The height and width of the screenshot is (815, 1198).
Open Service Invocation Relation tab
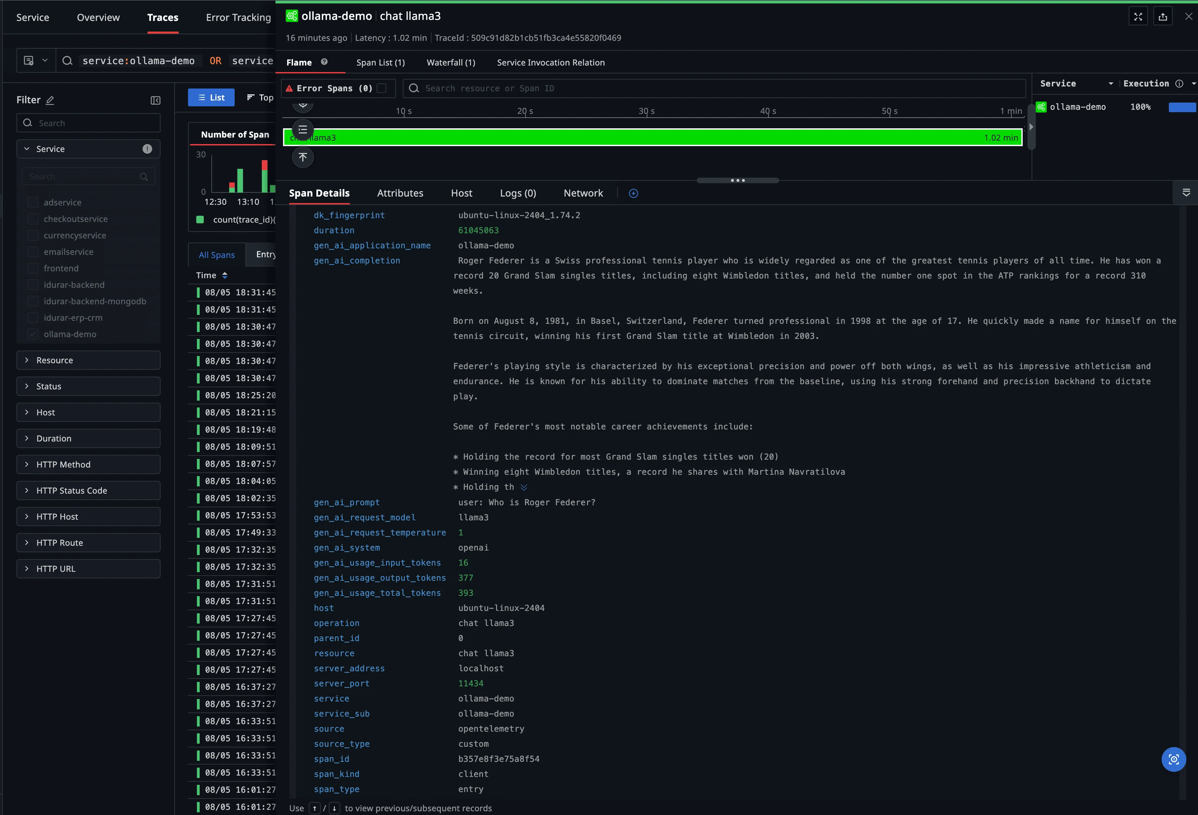pos(551,62)
